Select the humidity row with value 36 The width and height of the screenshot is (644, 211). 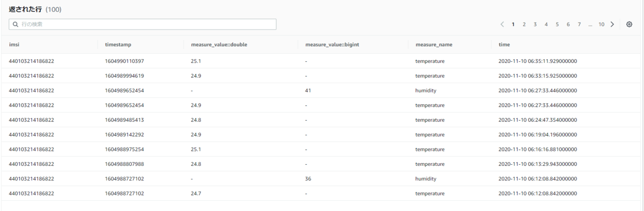[x=322, y=178]
